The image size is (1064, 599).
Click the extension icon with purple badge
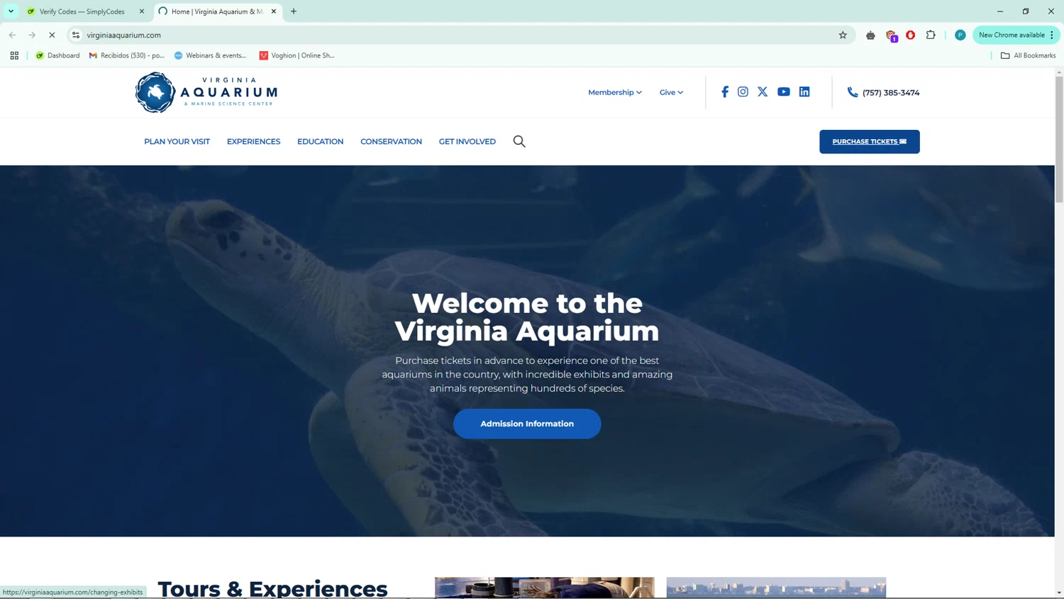click(x=891, y=35)
